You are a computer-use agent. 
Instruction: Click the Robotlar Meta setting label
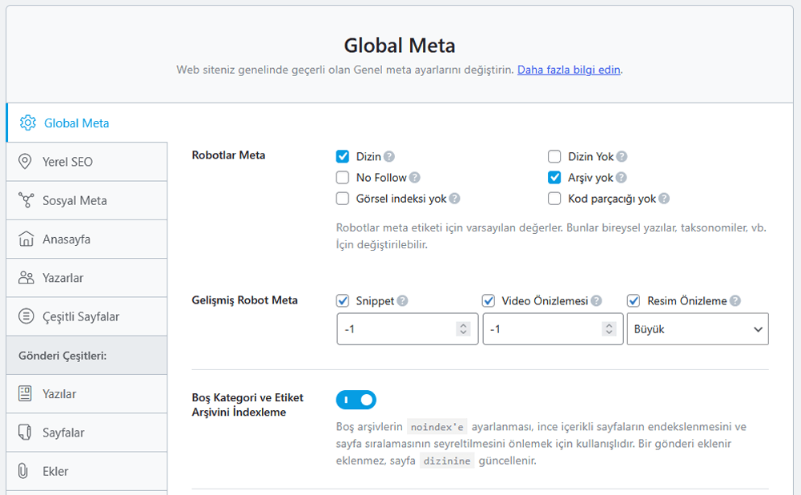click(x=228, y=155)
